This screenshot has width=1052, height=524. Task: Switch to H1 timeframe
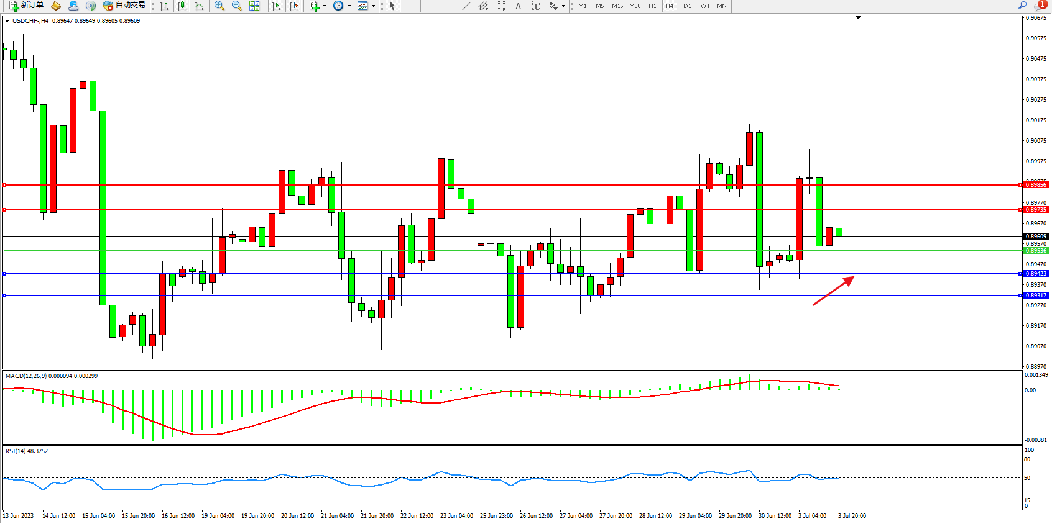pos(652,6)
